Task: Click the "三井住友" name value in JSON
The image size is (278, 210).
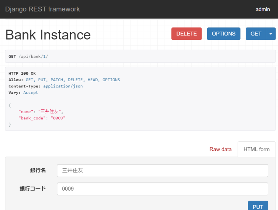Action: pos(51,111)
